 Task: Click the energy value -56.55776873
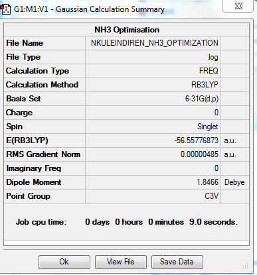197,140
